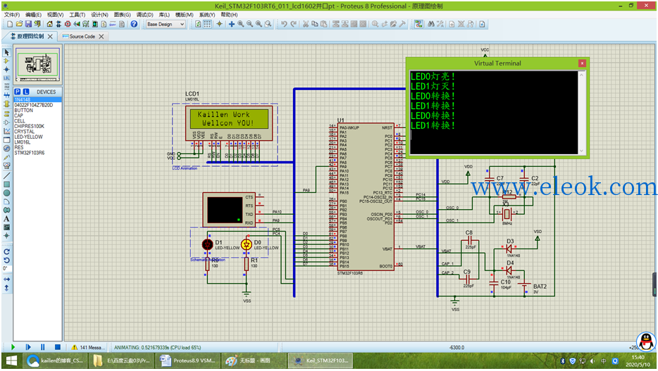The height and width of the screenshot is (371, 658).
Task: Toggle the wire autorouter icon
Action: tap(418, 25)
